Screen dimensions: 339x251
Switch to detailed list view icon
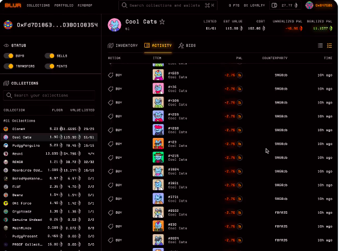[329, 46]
